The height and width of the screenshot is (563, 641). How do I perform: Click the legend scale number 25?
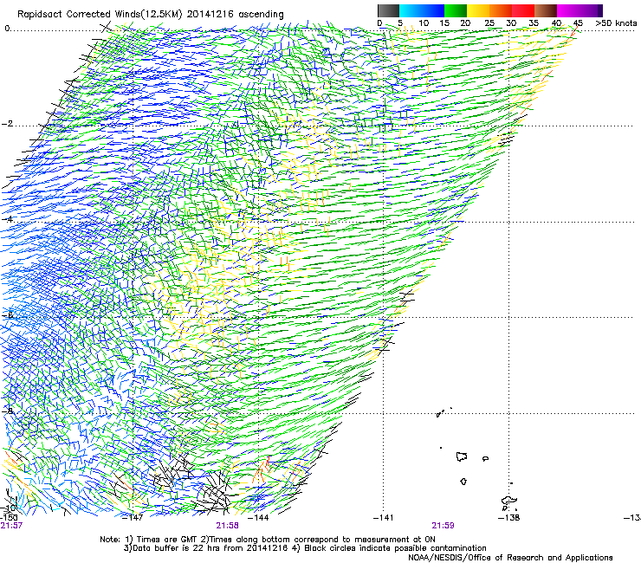(x=489, y=23)
